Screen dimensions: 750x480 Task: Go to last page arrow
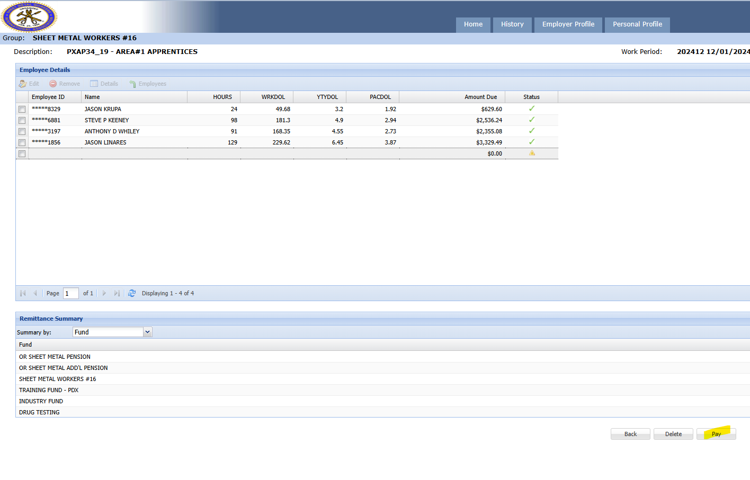click(x=117, y=293)
